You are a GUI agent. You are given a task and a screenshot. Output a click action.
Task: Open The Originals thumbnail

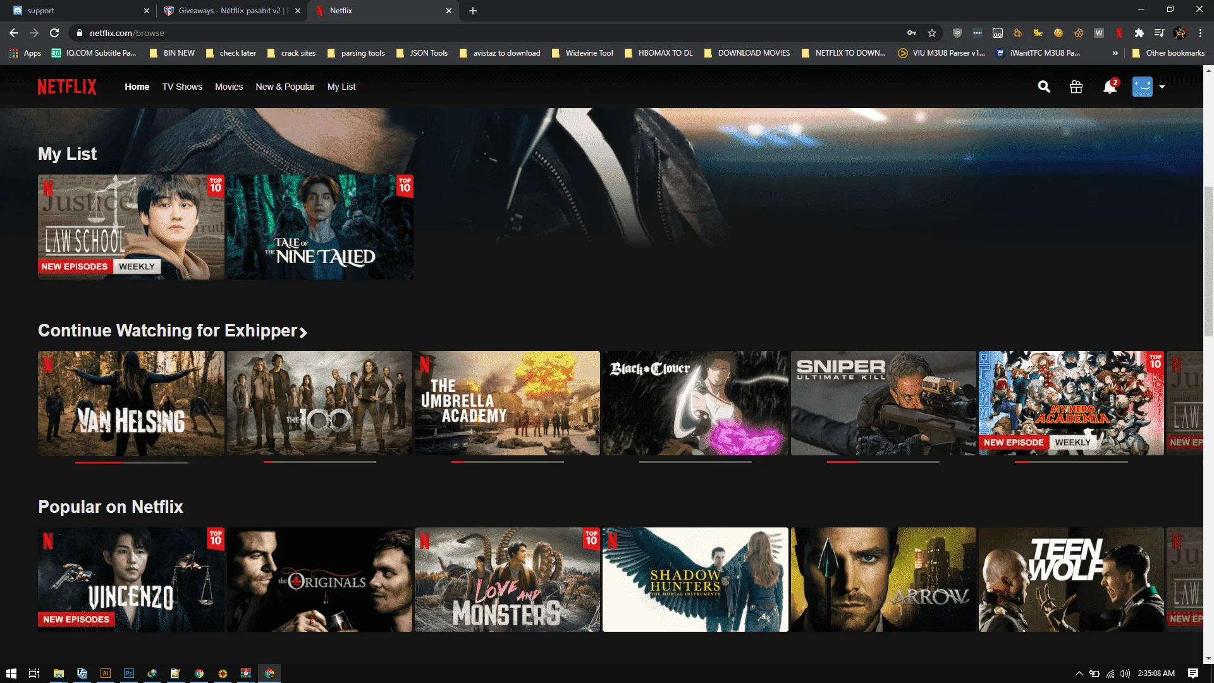[319, 580]
